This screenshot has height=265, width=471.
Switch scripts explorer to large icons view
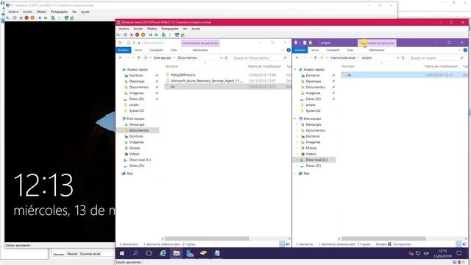[x=464, y=244]
